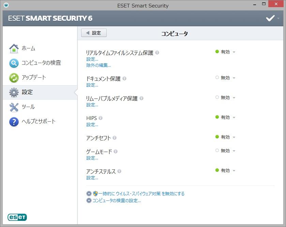Click the ESET logo at bottom left
The height and width of the screenshot is (227, 286).
tap(17, 217)
